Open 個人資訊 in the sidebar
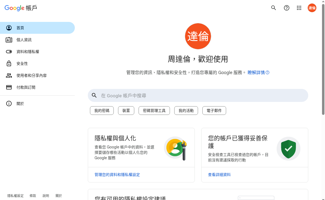The height and width of the screenshot is (200, 325). (x=37, y=40)
